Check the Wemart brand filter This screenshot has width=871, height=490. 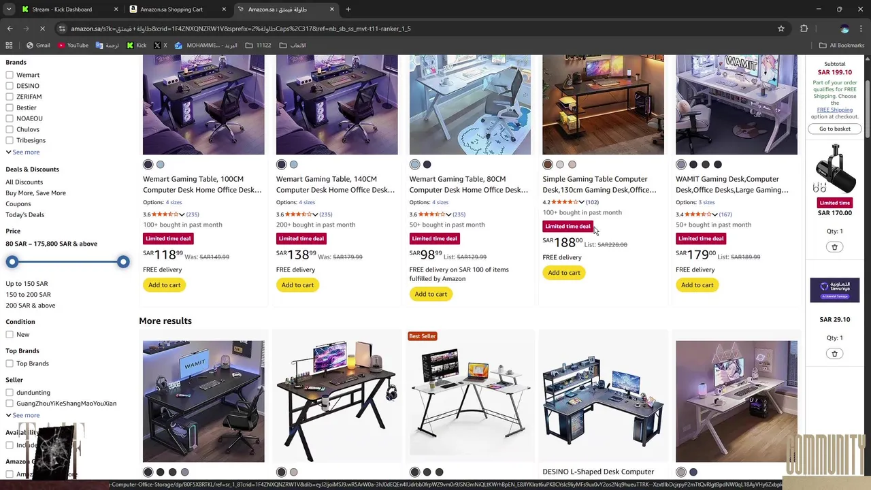(10, 75)
